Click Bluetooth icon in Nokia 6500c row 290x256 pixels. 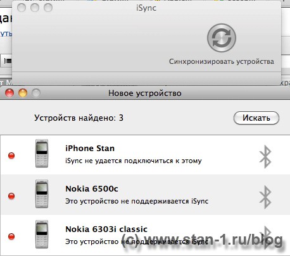pyautogui.click(x=265, y=197)
